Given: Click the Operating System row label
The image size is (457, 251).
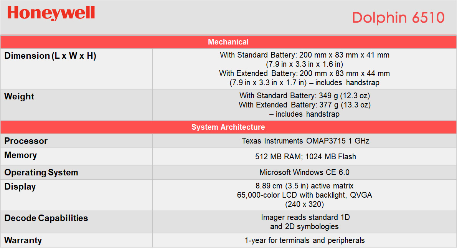Looking at the screenshot, I should click(41, 173).
